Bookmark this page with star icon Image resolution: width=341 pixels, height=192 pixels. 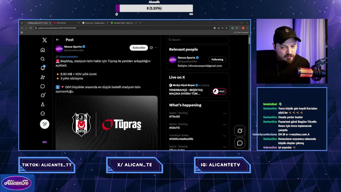226,28
